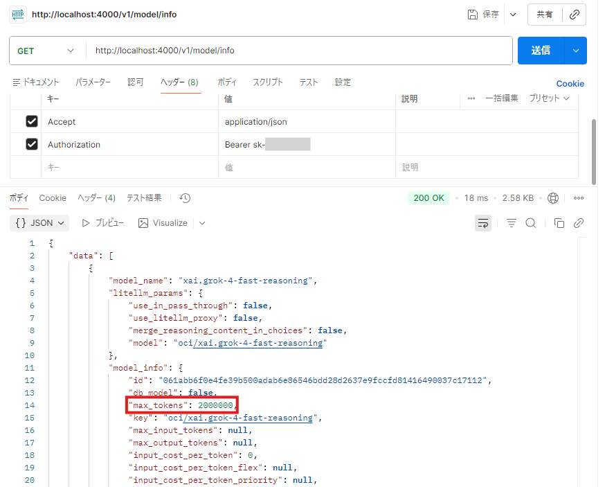
Task: Uncheck the Authorization header checkbox
Action: [32, 144]
